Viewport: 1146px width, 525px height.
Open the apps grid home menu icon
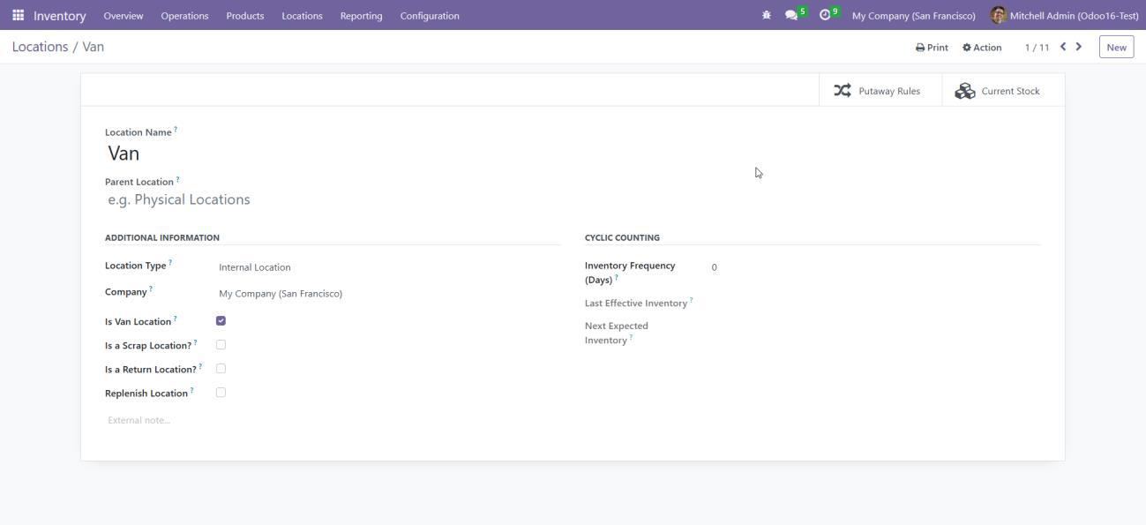click(x=18, y=16)
